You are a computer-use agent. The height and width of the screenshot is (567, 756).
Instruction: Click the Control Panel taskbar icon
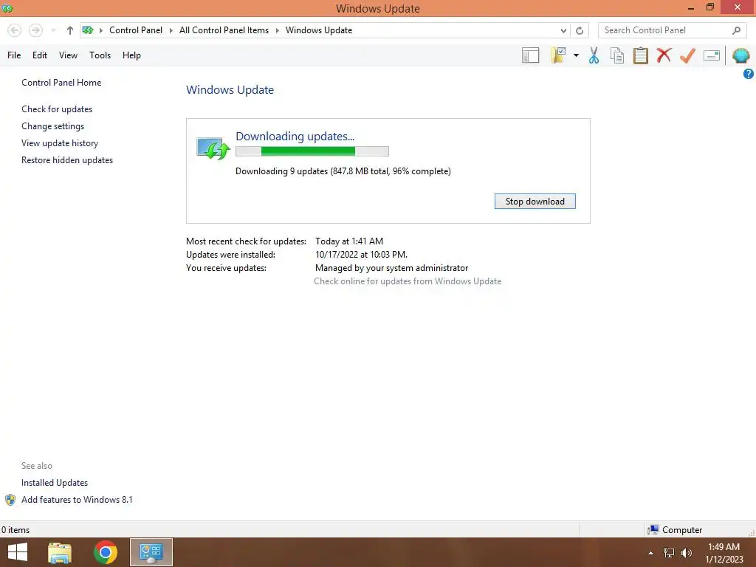[x=151, y=552]
